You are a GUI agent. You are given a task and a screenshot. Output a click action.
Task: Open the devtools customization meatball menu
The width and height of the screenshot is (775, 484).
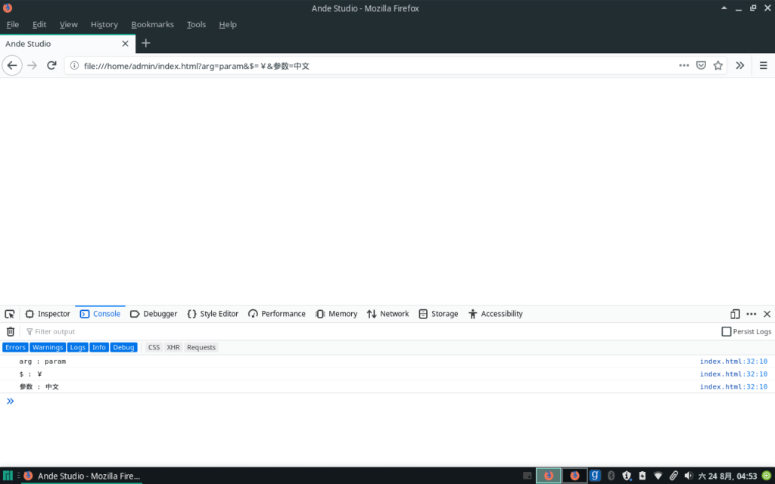[752, 313]
